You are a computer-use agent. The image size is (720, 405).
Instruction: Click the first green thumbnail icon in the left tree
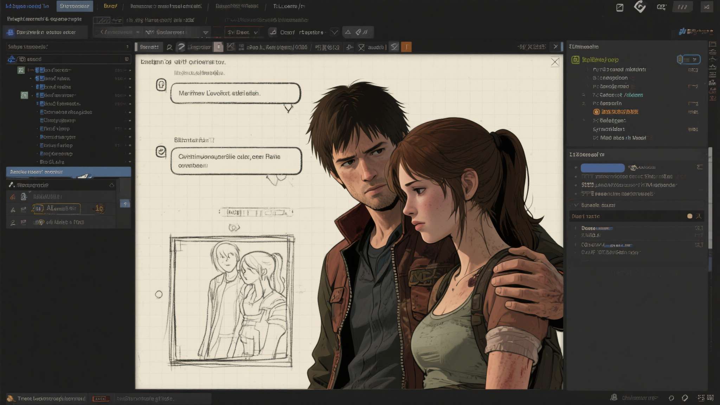21,70
